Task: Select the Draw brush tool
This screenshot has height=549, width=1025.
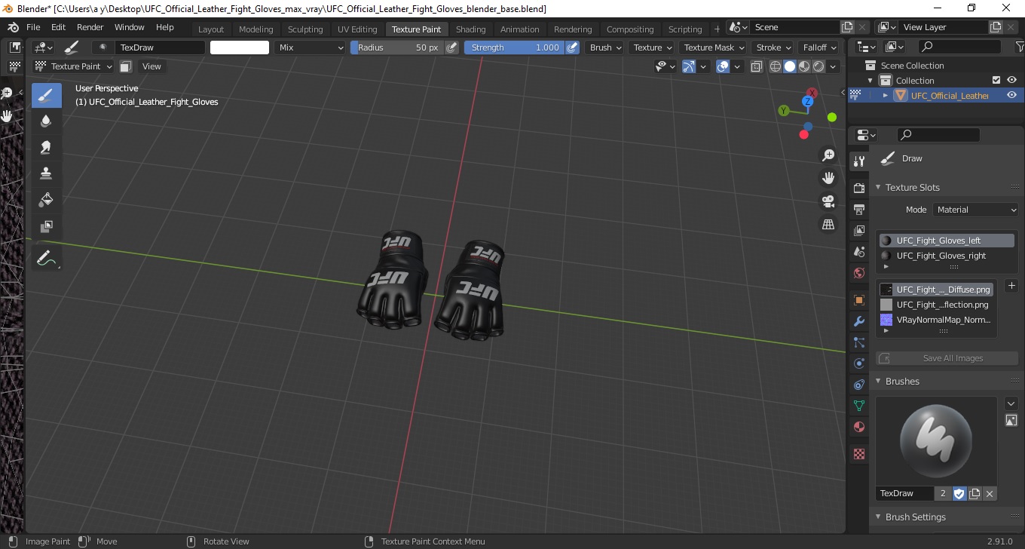Action: click(x=46, y=95)
